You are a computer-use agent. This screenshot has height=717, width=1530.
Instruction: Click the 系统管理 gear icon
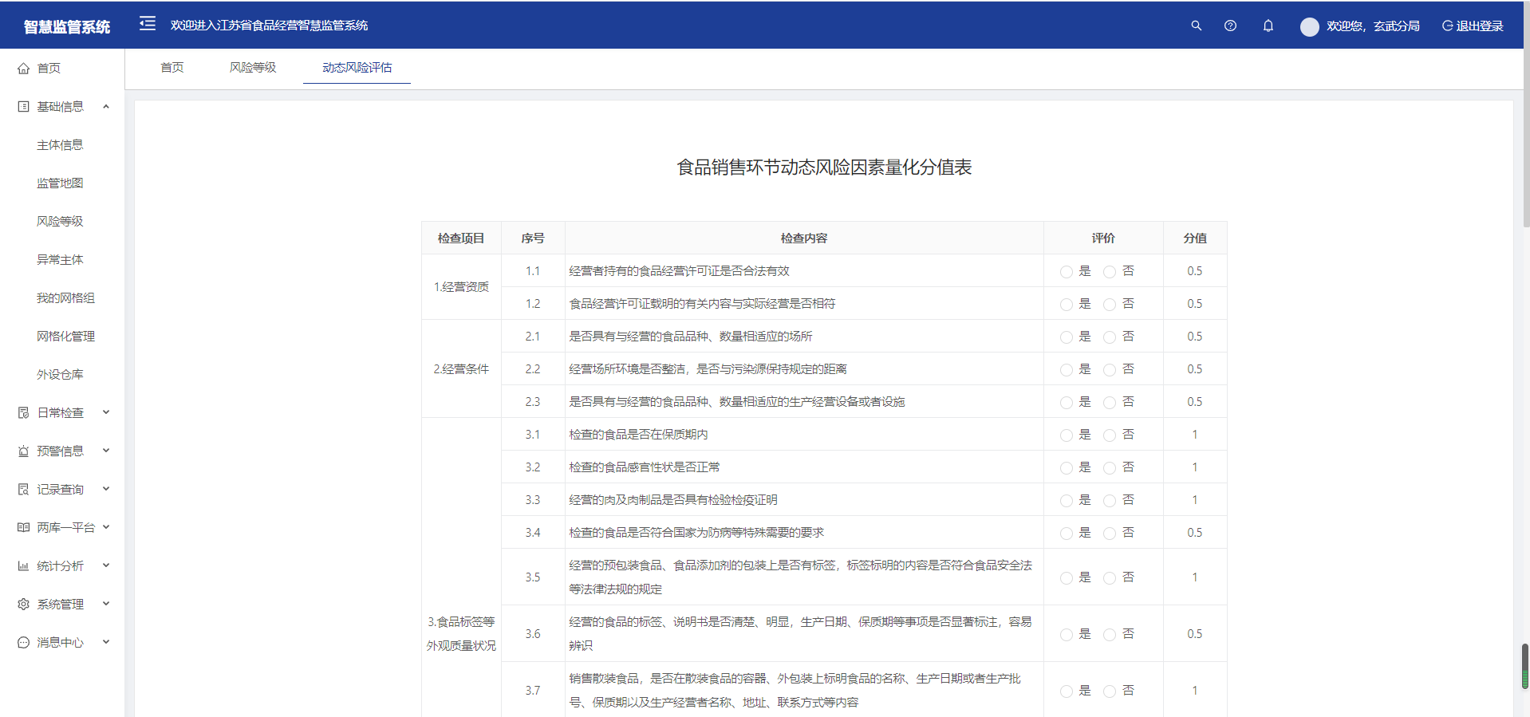click(x=24, y=605)
